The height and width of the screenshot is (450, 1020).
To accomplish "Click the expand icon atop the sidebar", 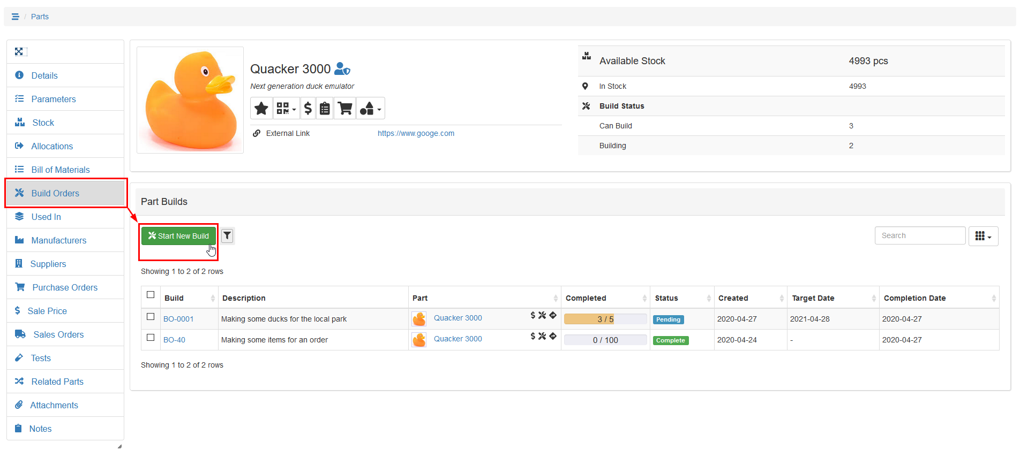I will pyautogui.click(x=19, y=52).
